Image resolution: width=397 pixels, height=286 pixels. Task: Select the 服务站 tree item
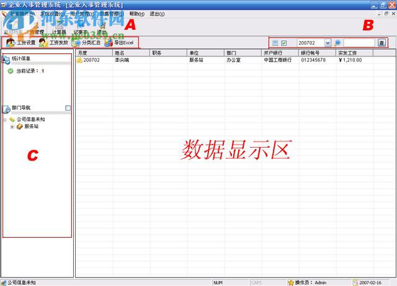(x=32, y=126)
